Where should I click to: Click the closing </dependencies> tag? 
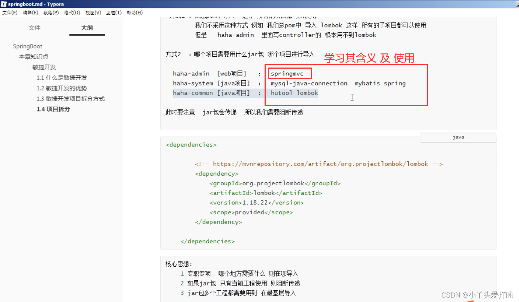coord(208,241)
